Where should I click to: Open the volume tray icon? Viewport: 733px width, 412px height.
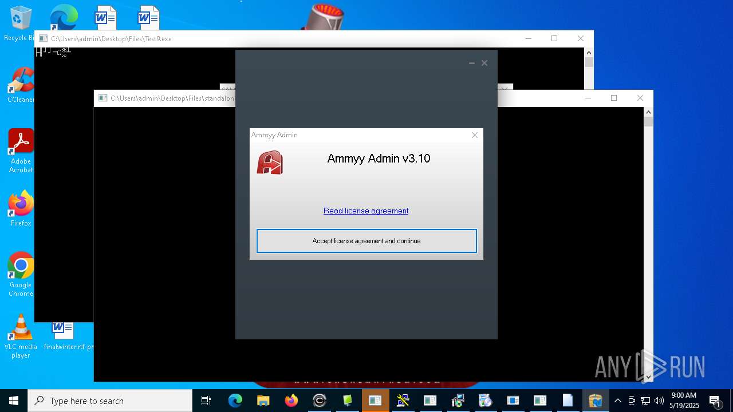659,401
